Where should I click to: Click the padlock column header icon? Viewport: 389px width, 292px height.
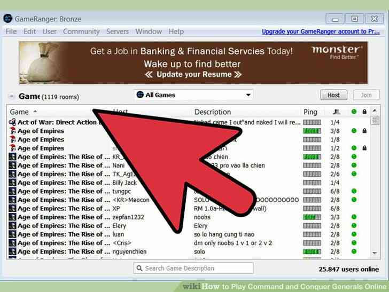coord(364,112)
